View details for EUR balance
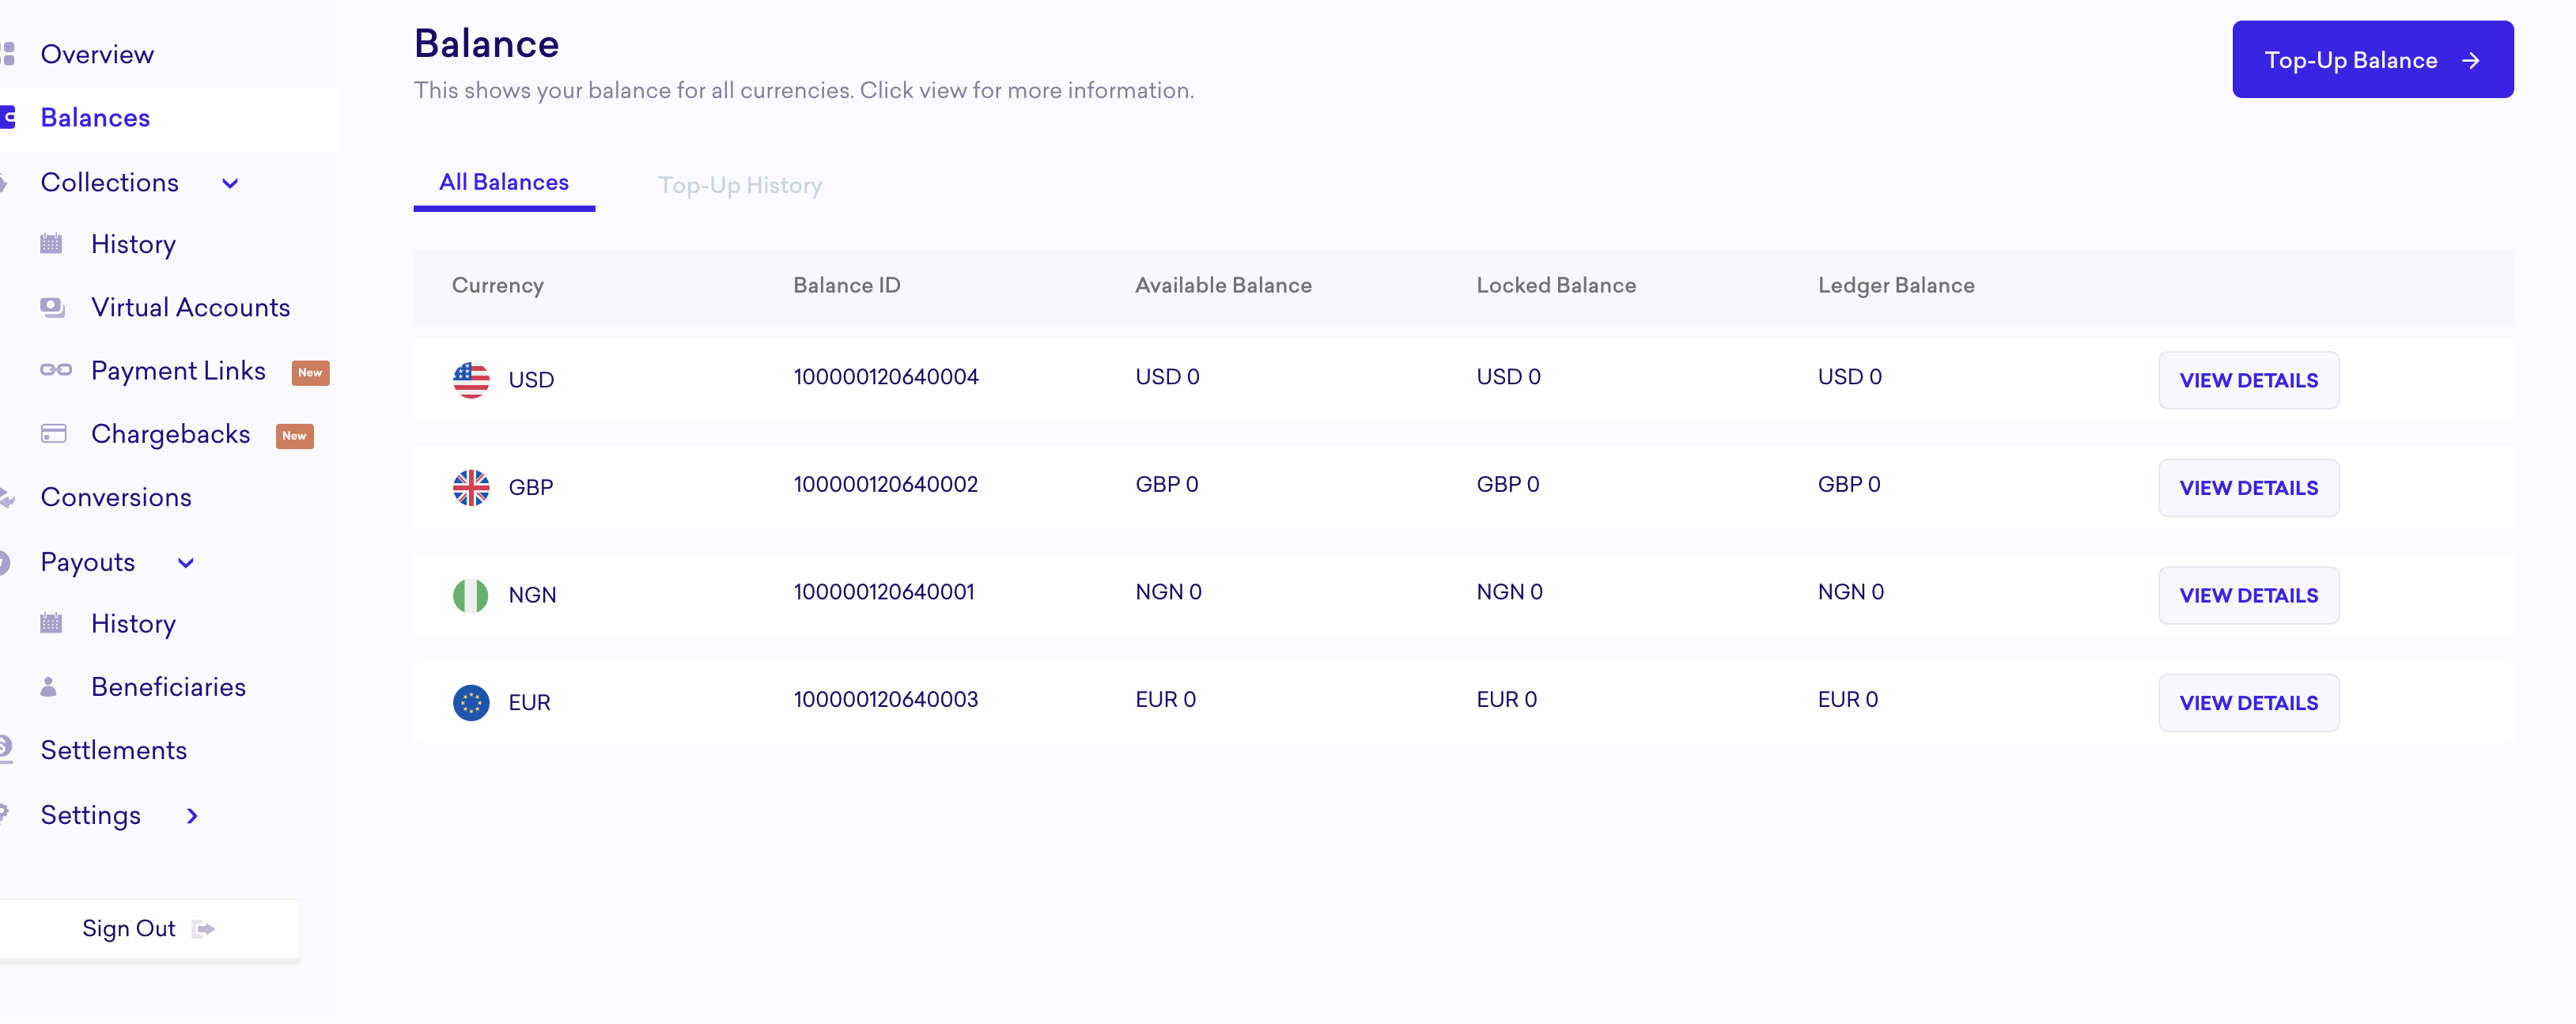2576x1024 pixels. click(x=2248, y=703)
